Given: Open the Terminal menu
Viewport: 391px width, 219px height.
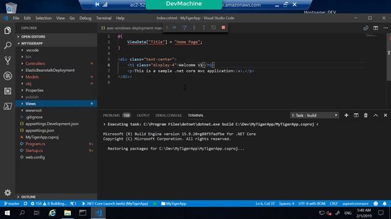Looking at the screenshot, I should coord(103,18).
